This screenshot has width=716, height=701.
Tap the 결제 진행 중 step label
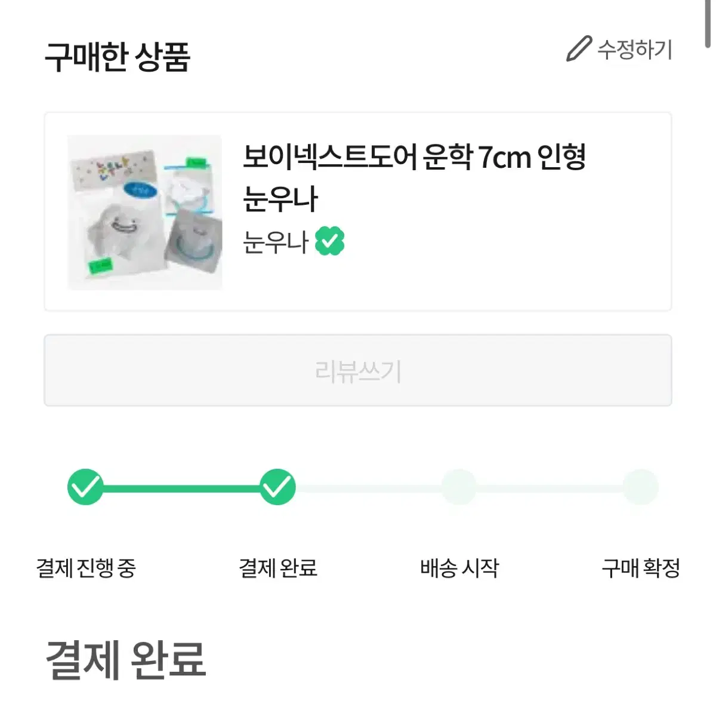point(86,567)
